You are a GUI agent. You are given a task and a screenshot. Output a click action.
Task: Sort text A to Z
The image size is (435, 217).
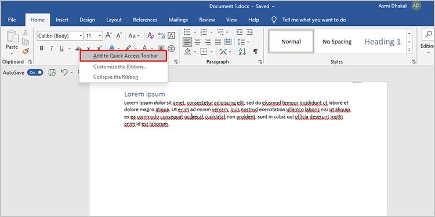point(242,52)
